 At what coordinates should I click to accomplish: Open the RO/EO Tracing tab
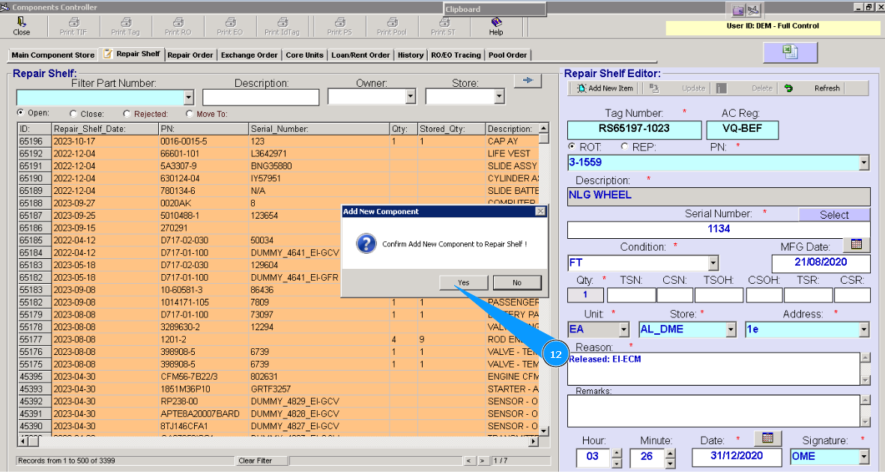[x=456, y=55]
